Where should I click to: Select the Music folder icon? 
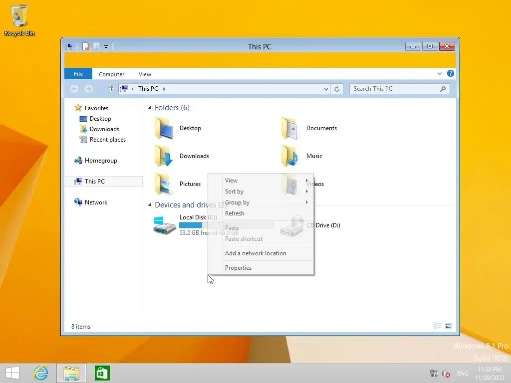290,156
